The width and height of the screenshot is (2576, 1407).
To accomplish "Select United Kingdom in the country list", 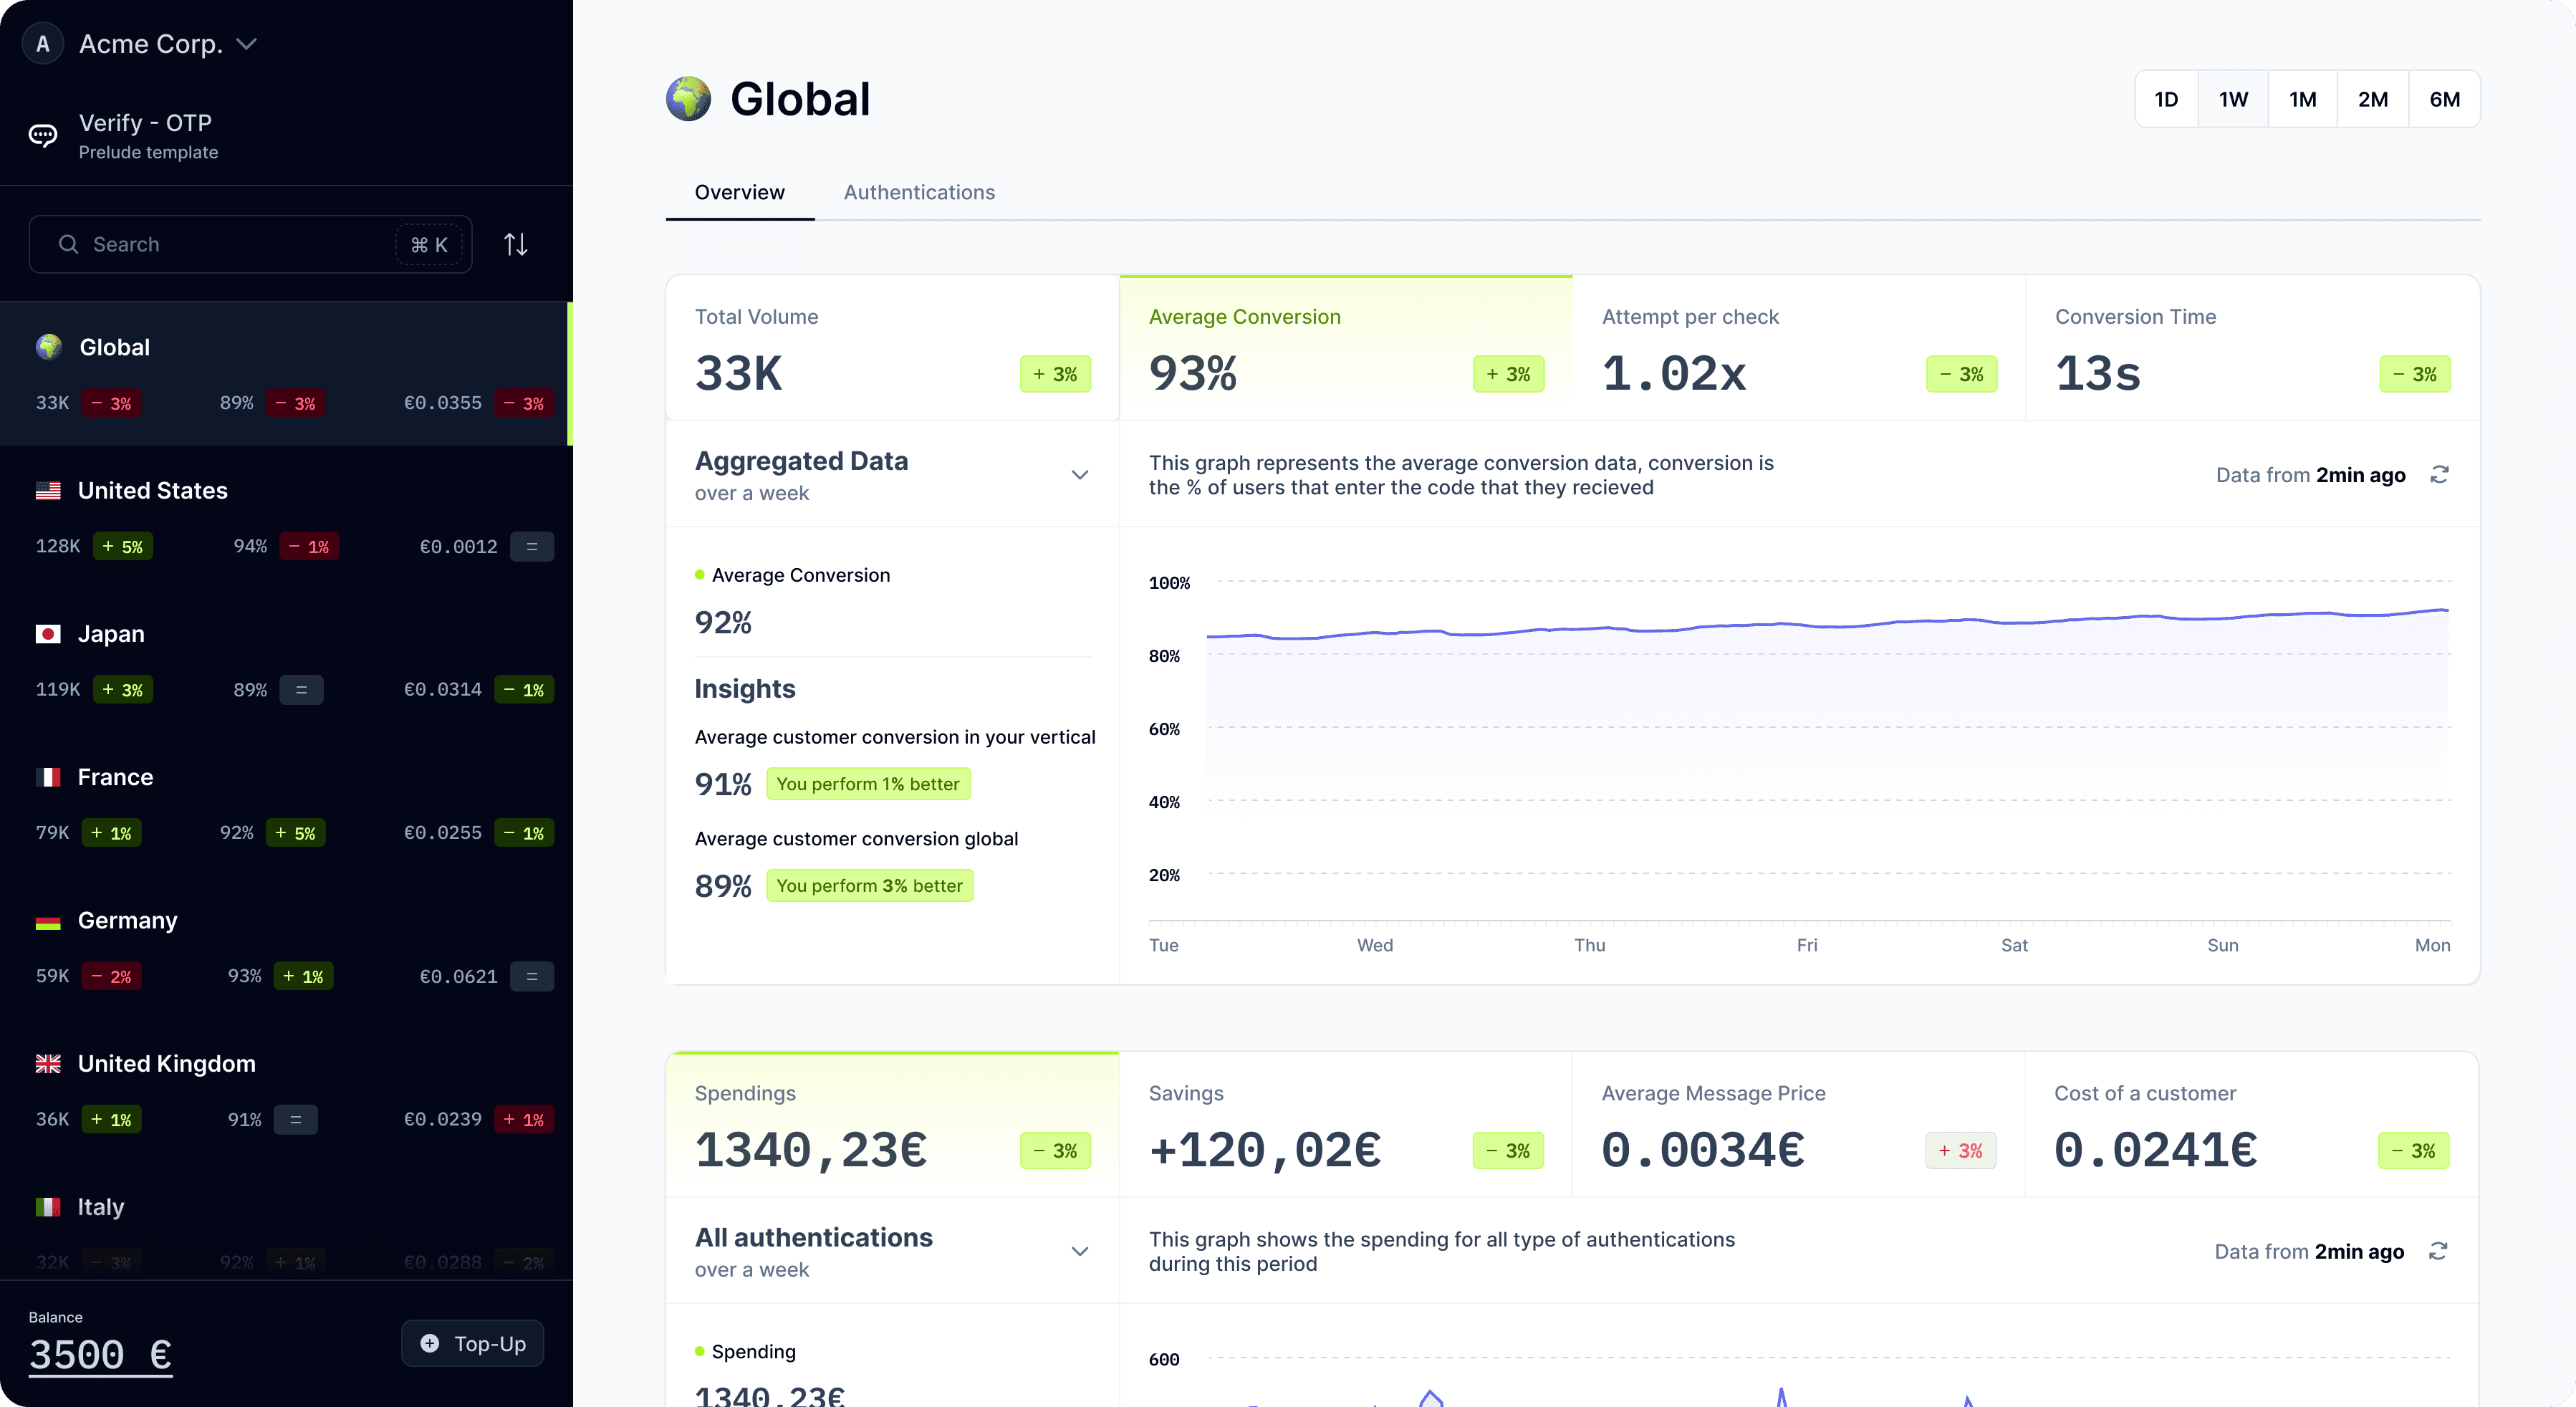I will [x=285, y=1090].
